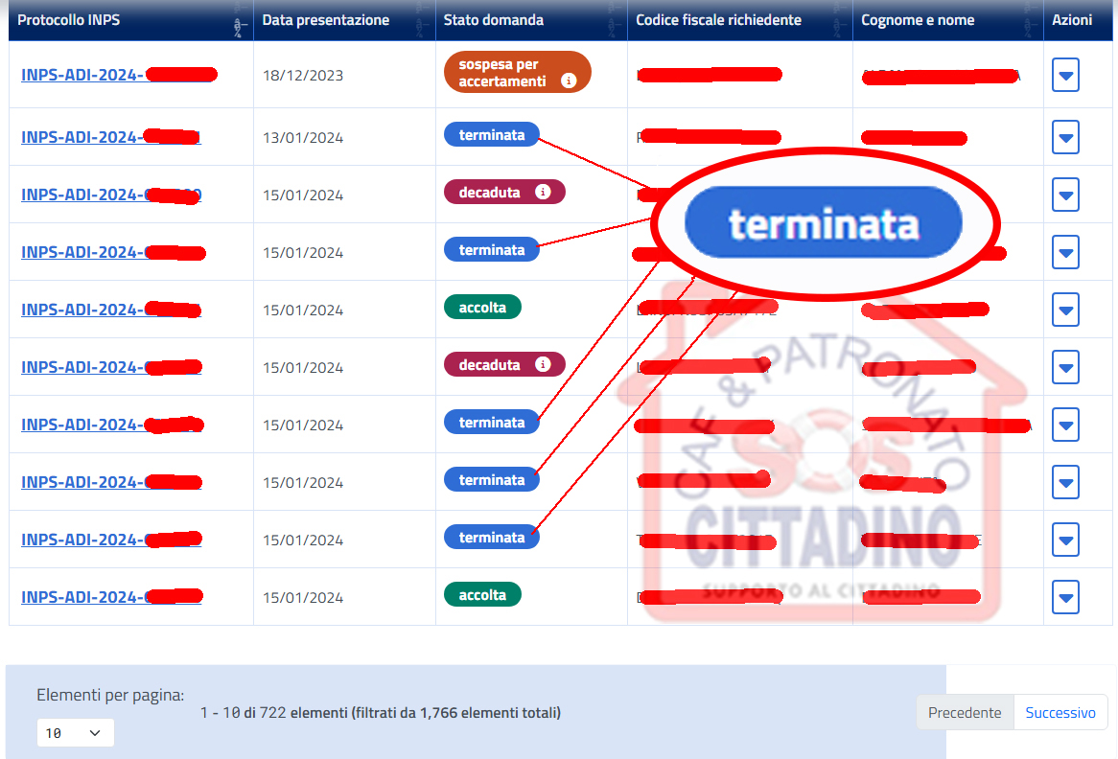1118x759 pixels.
Task: Open info icon on the second decaduta badge
Action: click(x=543, y=364)
